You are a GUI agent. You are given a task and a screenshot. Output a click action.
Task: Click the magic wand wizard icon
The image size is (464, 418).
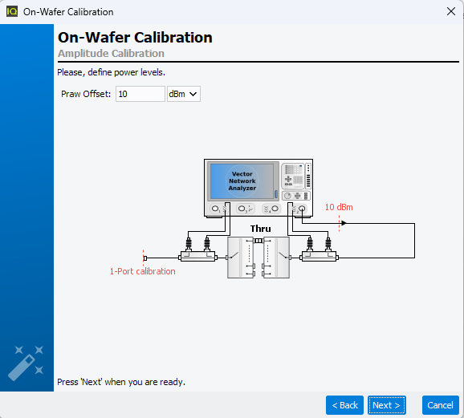tap(26, 363)
